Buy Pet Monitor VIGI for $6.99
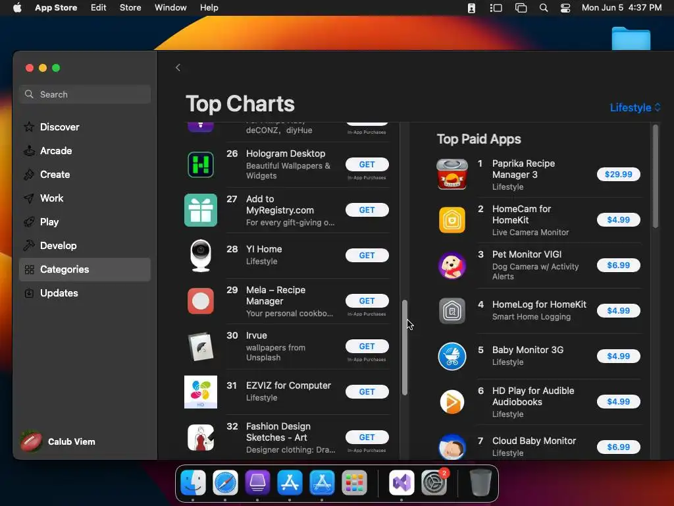The image size is (674, 506). [619, 266]
